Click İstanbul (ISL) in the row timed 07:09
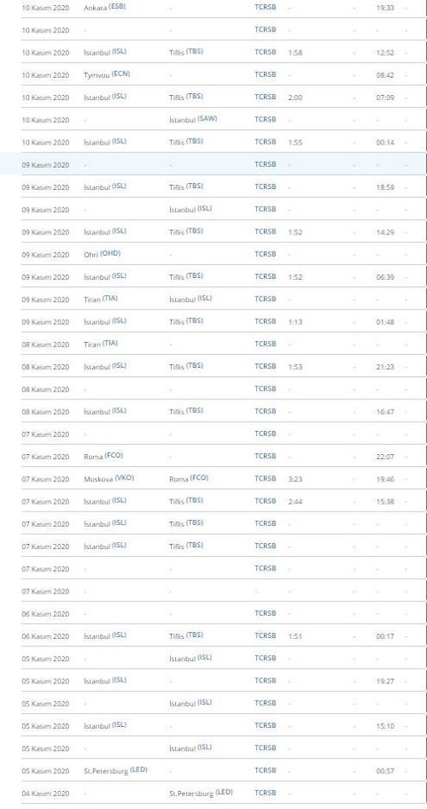The height and width of the screenshot is (809, 427). 105,97
